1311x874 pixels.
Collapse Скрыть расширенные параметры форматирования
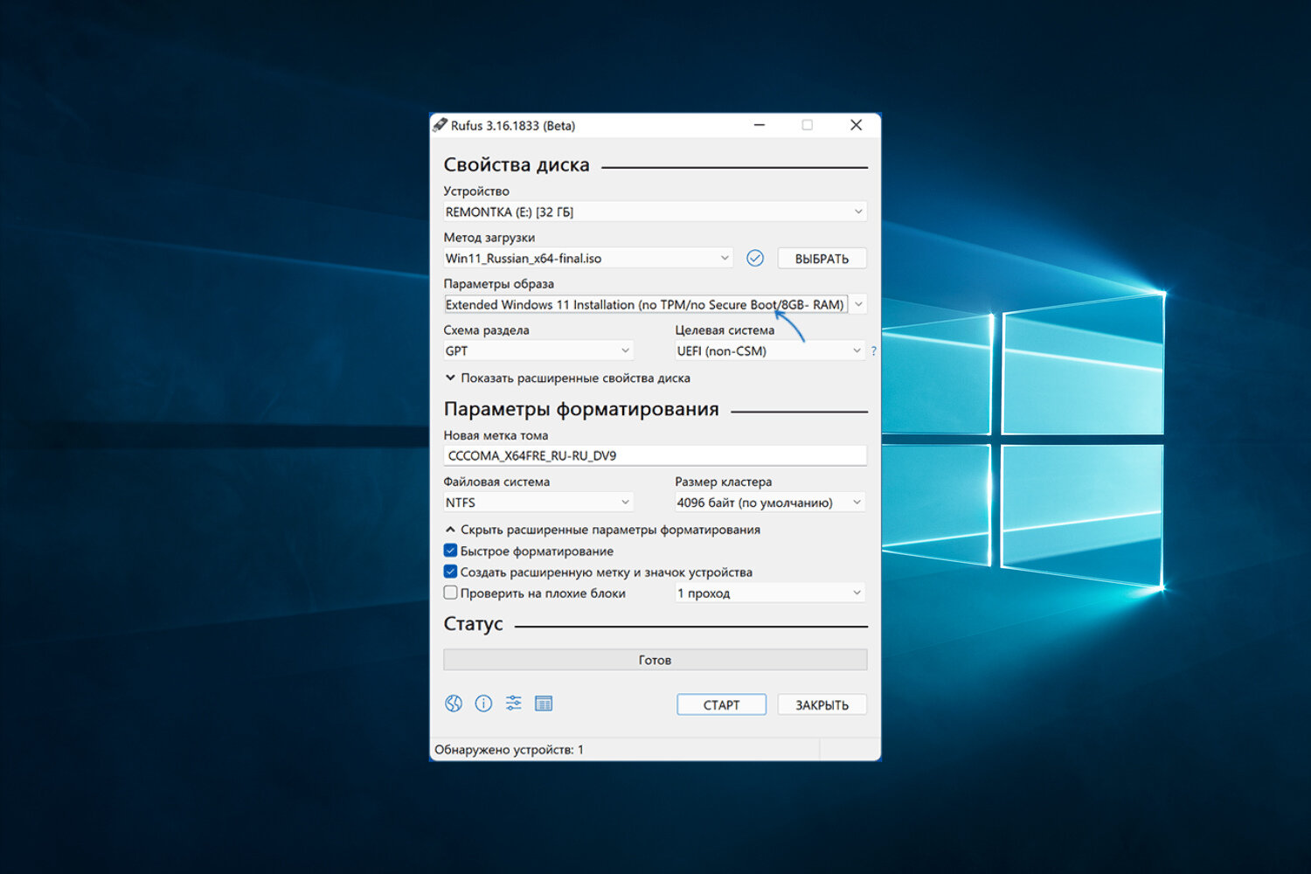point(602,530)
